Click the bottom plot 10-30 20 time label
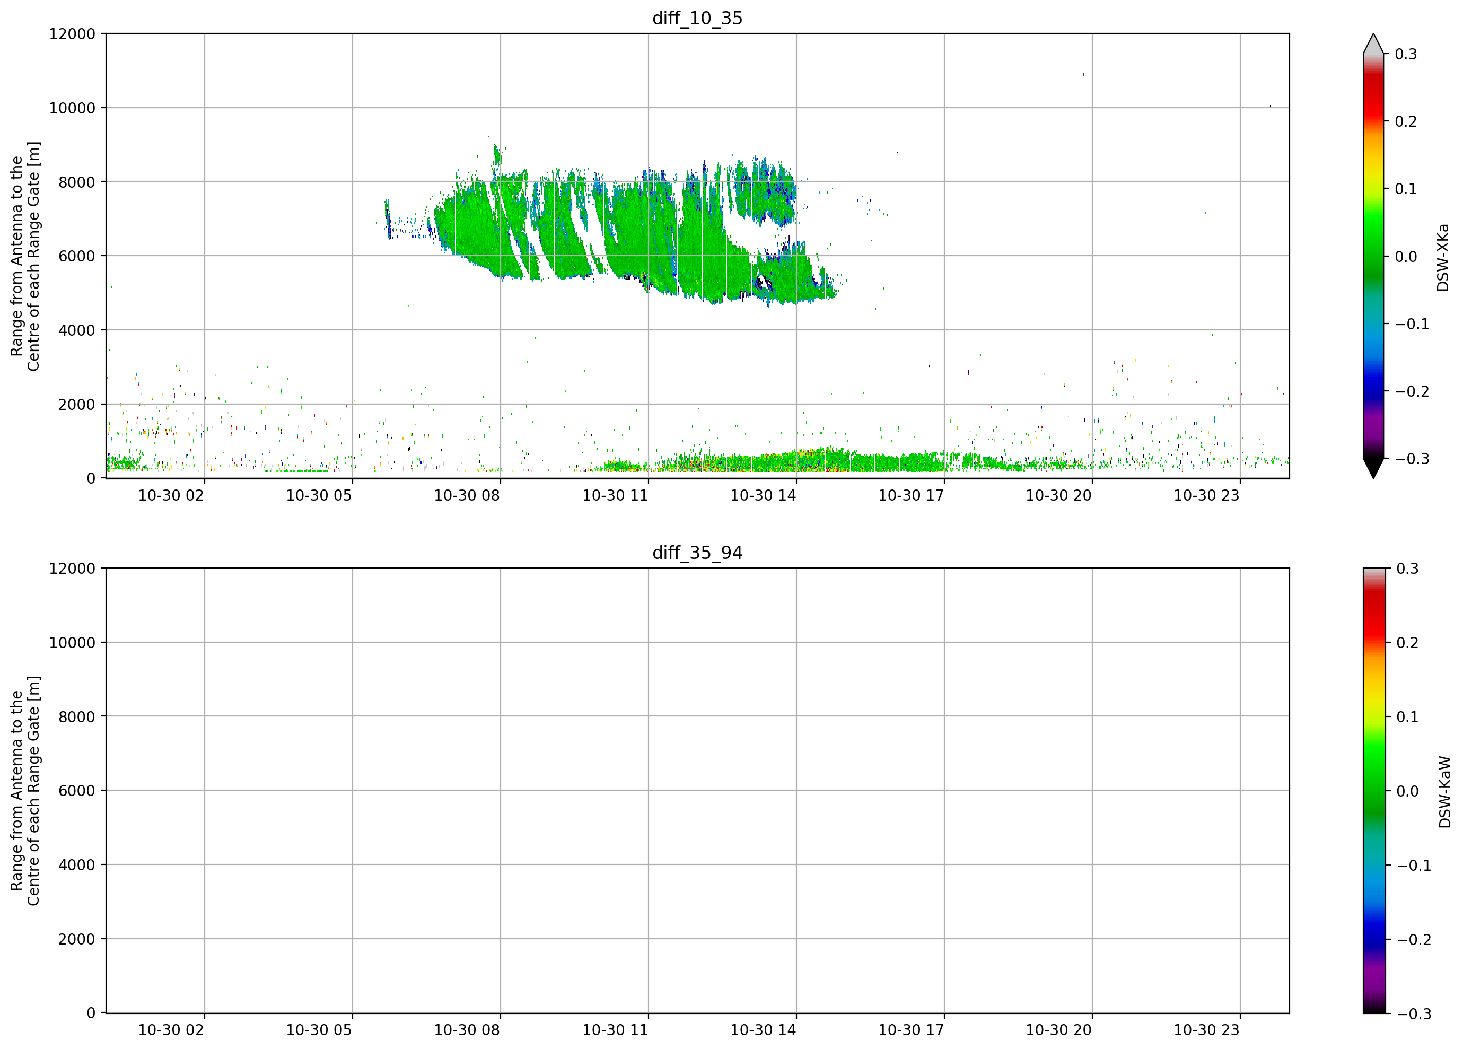The image size is (1463, 1049). tap(1058, 1030)
